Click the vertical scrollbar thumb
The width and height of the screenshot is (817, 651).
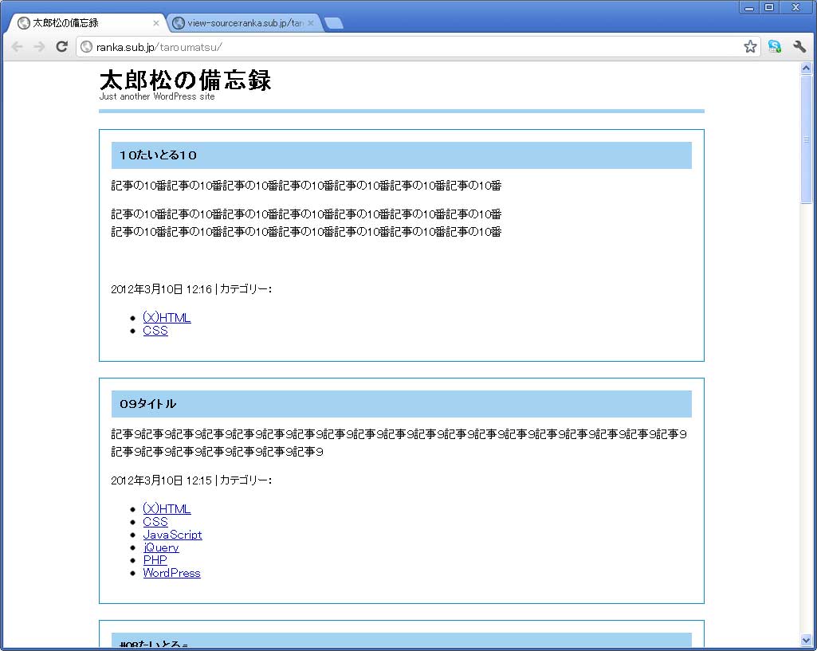click(806, 139)
